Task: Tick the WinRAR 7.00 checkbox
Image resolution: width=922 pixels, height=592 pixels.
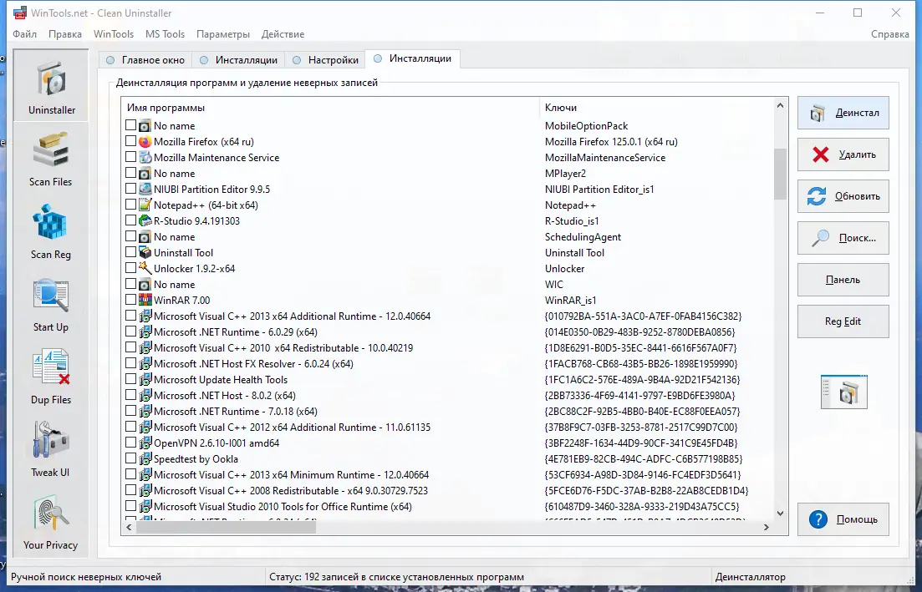Action: click(x=130, y=300)
